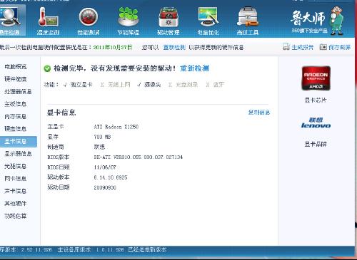The image size is (357, 260).
Task: Click the large blue 重新检测 link
Action: click(x=194, y=68)
